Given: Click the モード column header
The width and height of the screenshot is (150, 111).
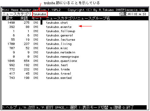Looking at the screenshot, I should 37,18.
